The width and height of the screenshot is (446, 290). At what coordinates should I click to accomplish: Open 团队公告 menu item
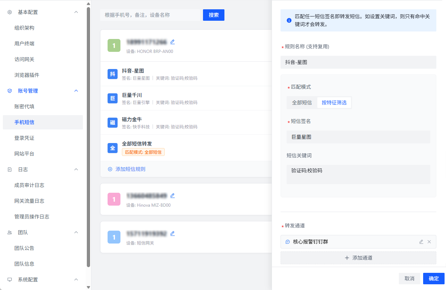43,248
